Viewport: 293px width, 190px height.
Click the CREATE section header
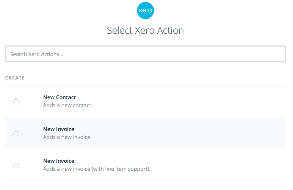pyautogui.click(x=15, y=78)
